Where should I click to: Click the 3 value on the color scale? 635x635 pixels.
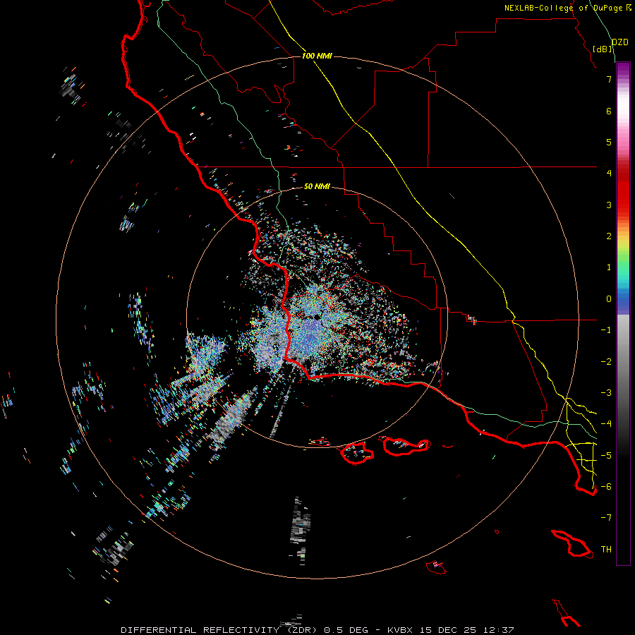(609, 205)
